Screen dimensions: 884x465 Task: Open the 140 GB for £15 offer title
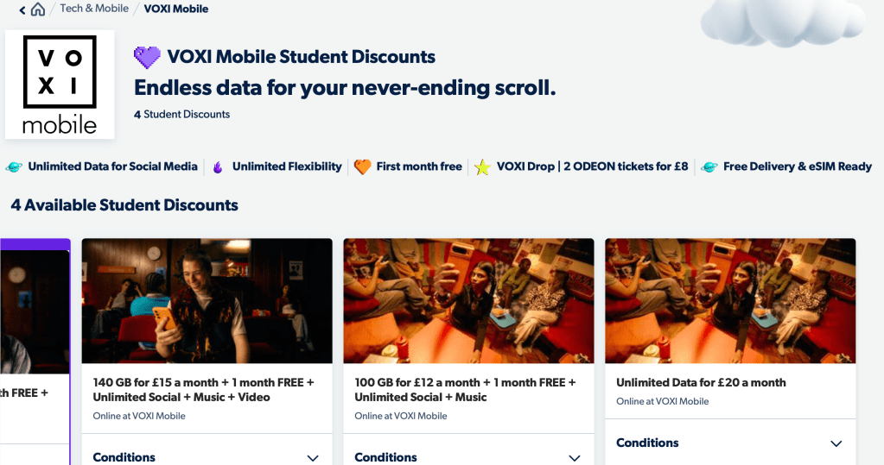pos(203,390)
